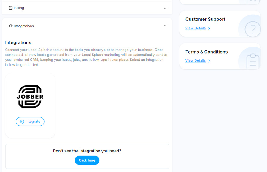The width and height of the screenshot is (267, 172).
Task: Click arrow next to Customer Support View Details
Action: (x=209, y=28)
